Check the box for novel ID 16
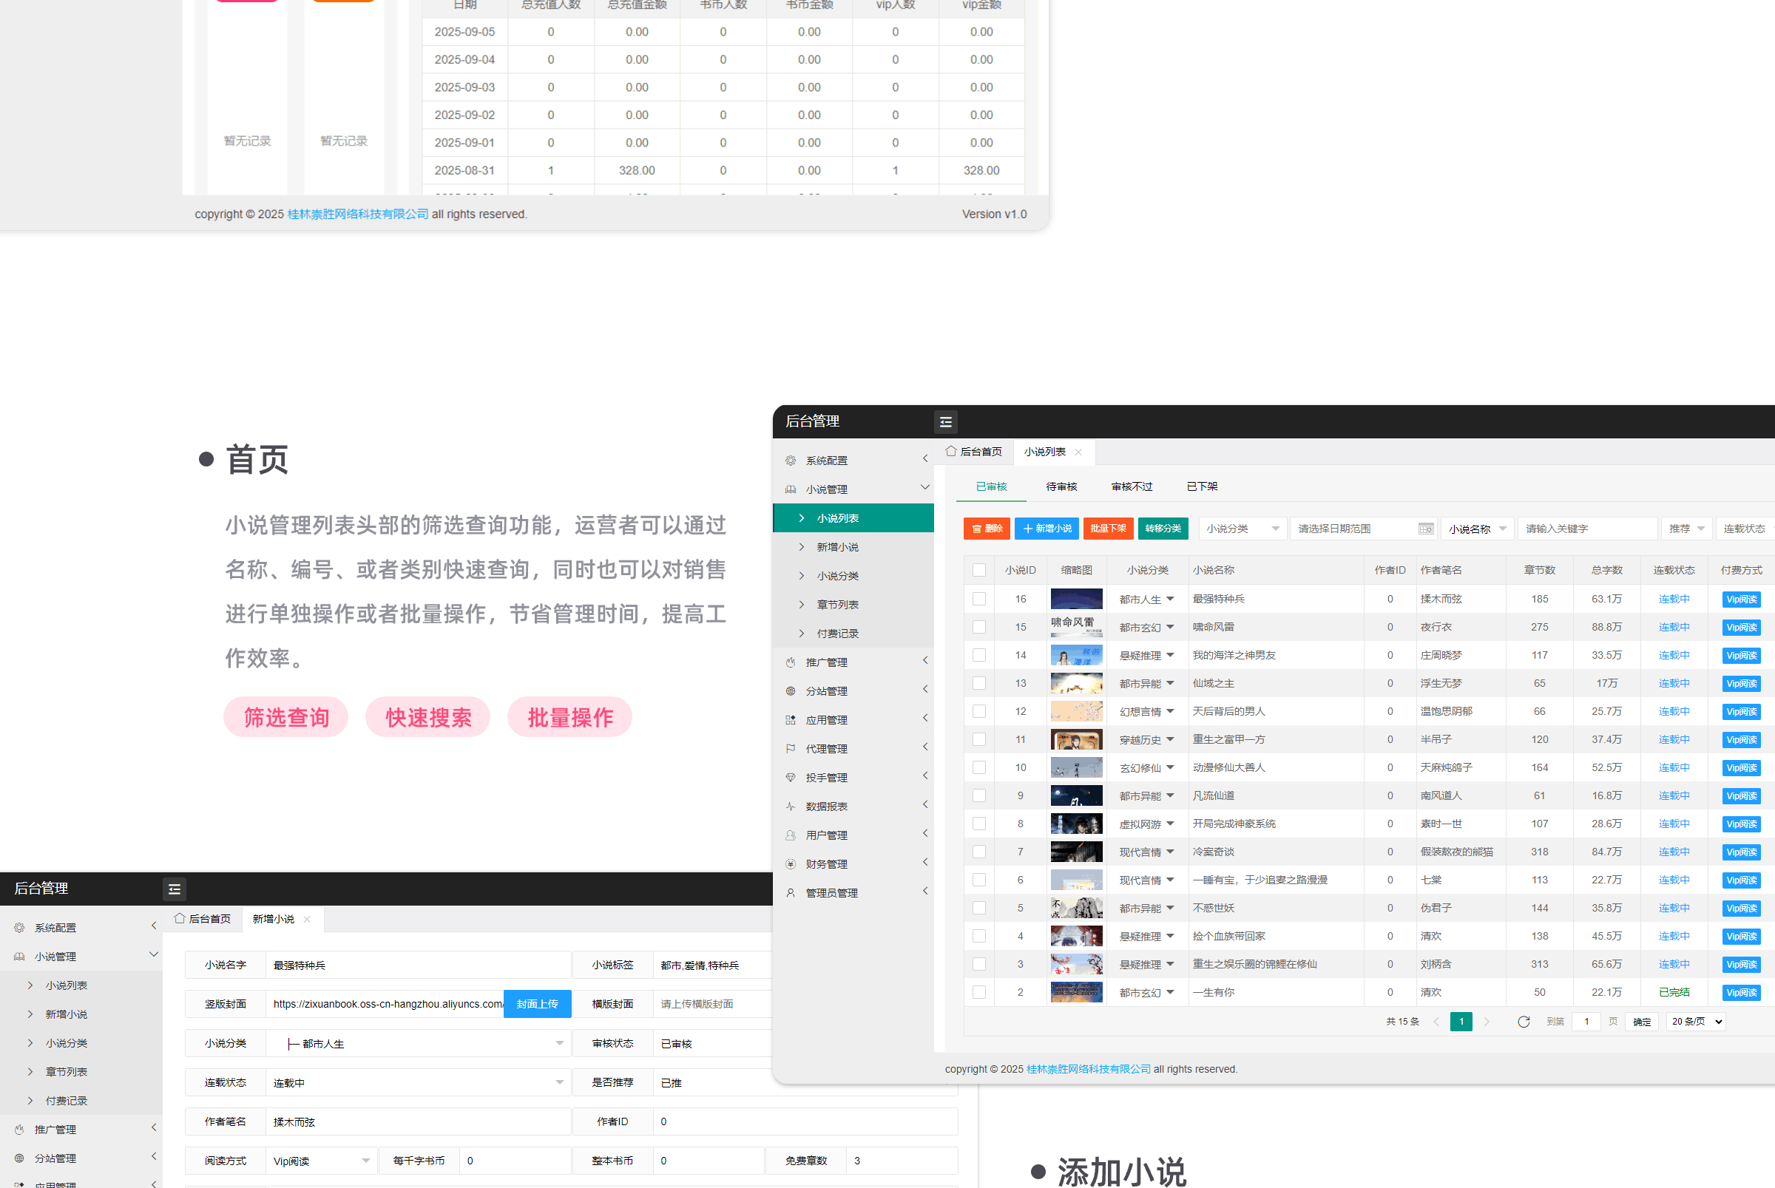1775x1188 pixels. point(978,599)
